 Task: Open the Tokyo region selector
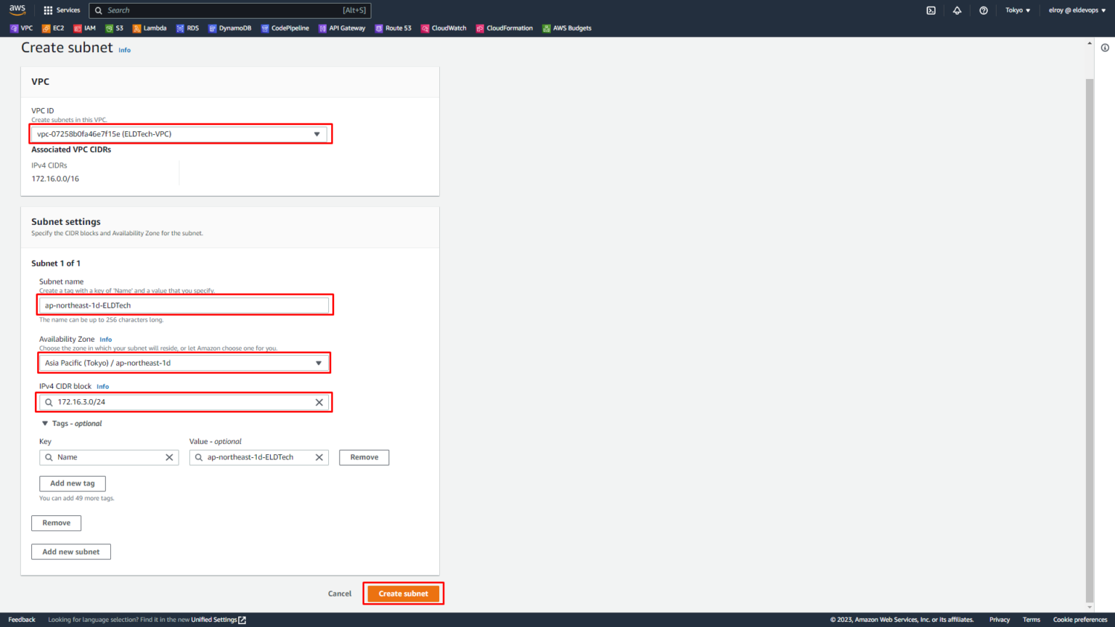(1017, 10)
